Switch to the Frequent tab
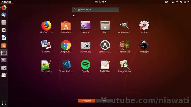191x107 pixels. pyautogui.click(x=87, y=101)
